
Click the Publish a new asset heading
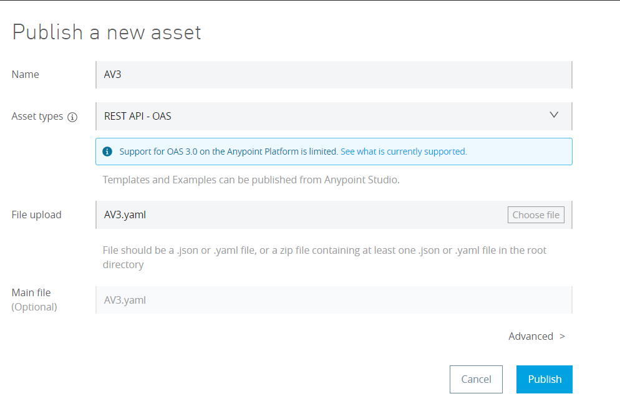tap(107, 32)
